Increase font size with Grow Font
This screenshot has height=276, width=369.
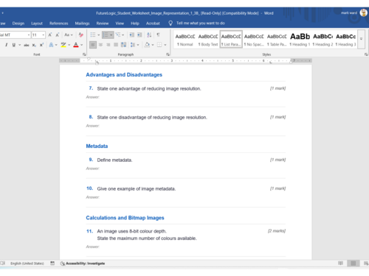(50, 35)
